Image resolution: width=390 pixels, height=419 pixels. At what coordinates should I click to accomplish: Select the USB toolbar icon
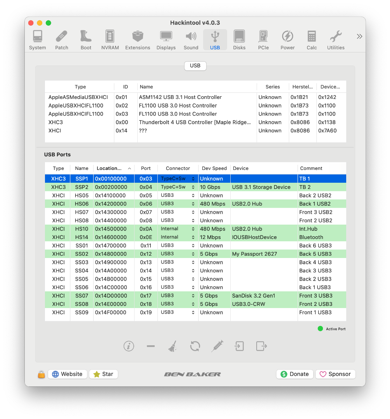tap(215, 40)
